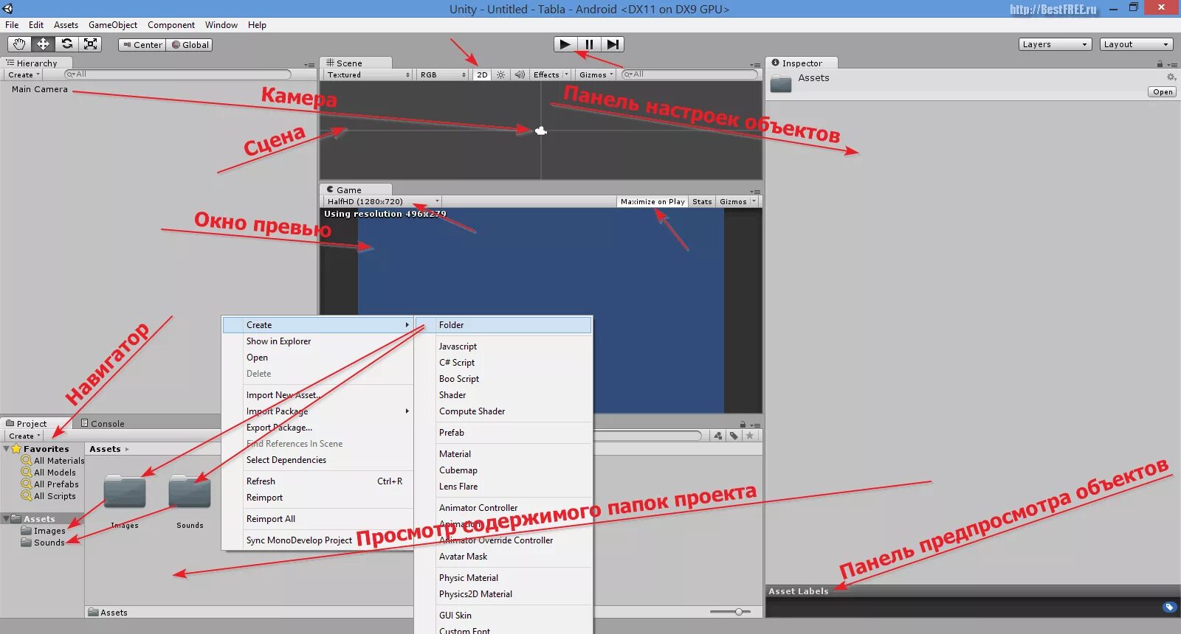Toggle 2D scene view mode
The height and width of the screenshot is (634, 1181).
pos(482,74)
